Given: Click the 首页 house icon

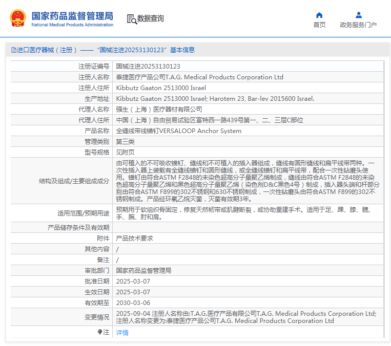Looking at the screenshot, I should 319,15.
